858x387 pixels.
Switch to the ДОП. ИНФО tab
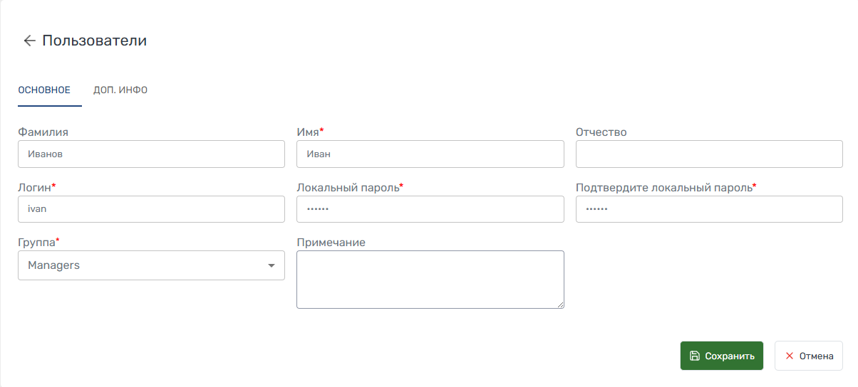point(120,90)
